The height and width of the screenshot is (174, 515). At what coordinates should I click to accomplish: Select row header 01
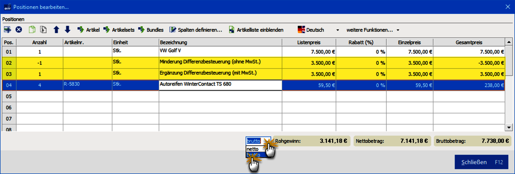click(9, 52)
